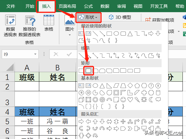Insert a 表格 table
The height and width of the screenshot is (139, 186).
[x=49, y=23]
